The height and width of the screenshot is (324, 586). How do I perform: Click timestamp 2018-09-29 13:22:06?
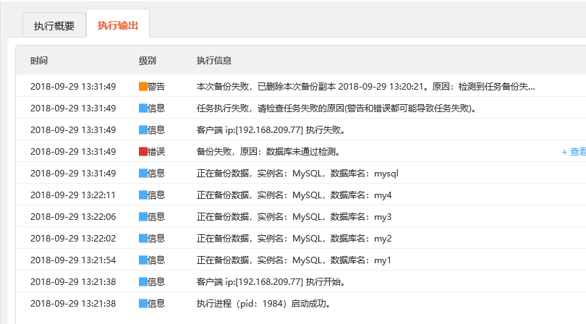(x=73, y=217)
